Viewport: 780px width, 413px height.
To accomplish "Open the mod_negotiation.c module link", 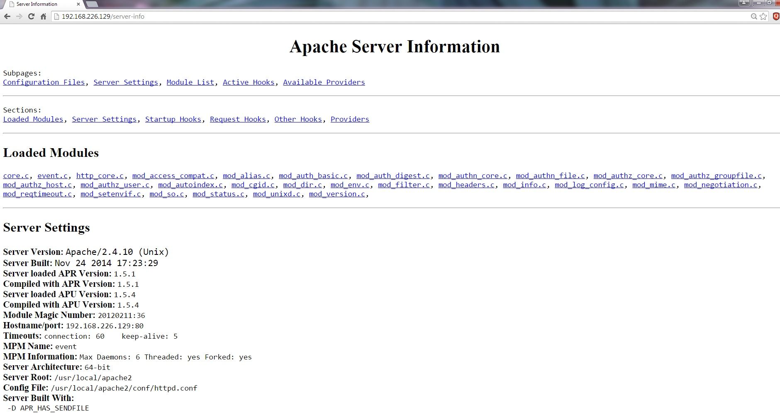I will point(721,185).
